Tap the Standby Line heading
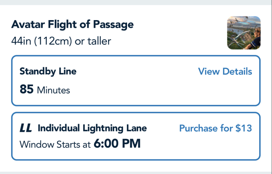The width and height of the screenshot is (272, 174). coord(48,72)
